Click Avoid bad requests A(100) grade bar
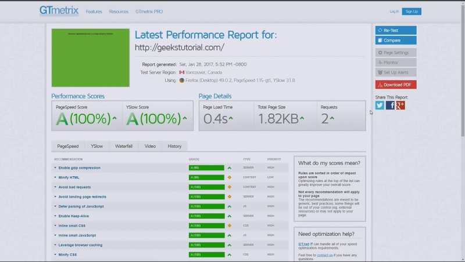 (x=206, y=187)
